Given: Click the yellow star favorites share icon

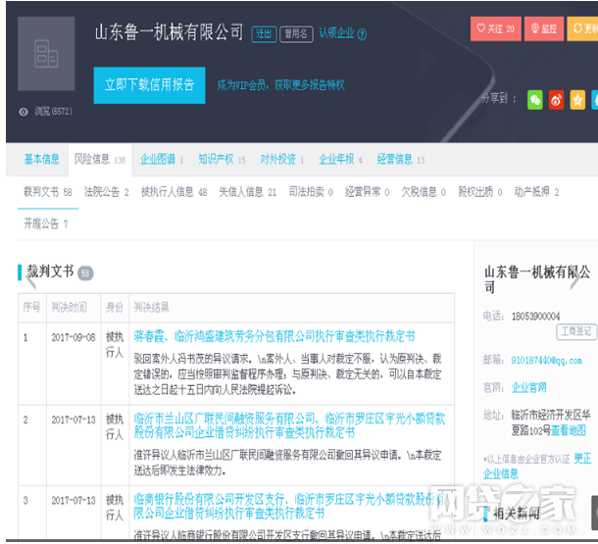Looking at the screenshot, I should pos(577,100).
